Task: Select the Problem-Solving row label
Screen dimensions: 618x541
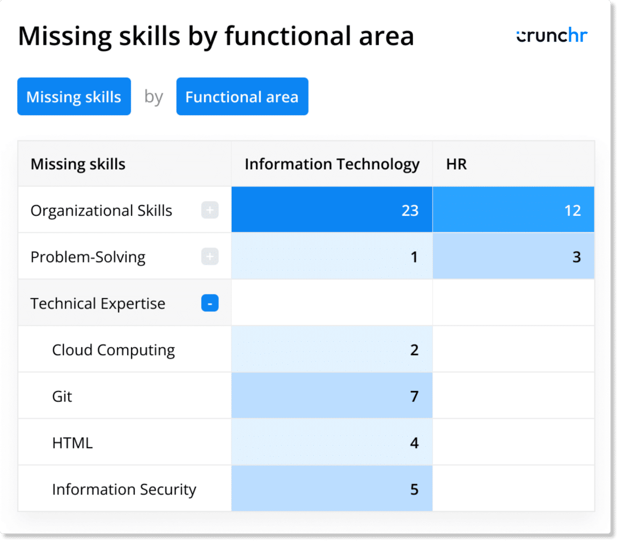Action: [88, 257]
